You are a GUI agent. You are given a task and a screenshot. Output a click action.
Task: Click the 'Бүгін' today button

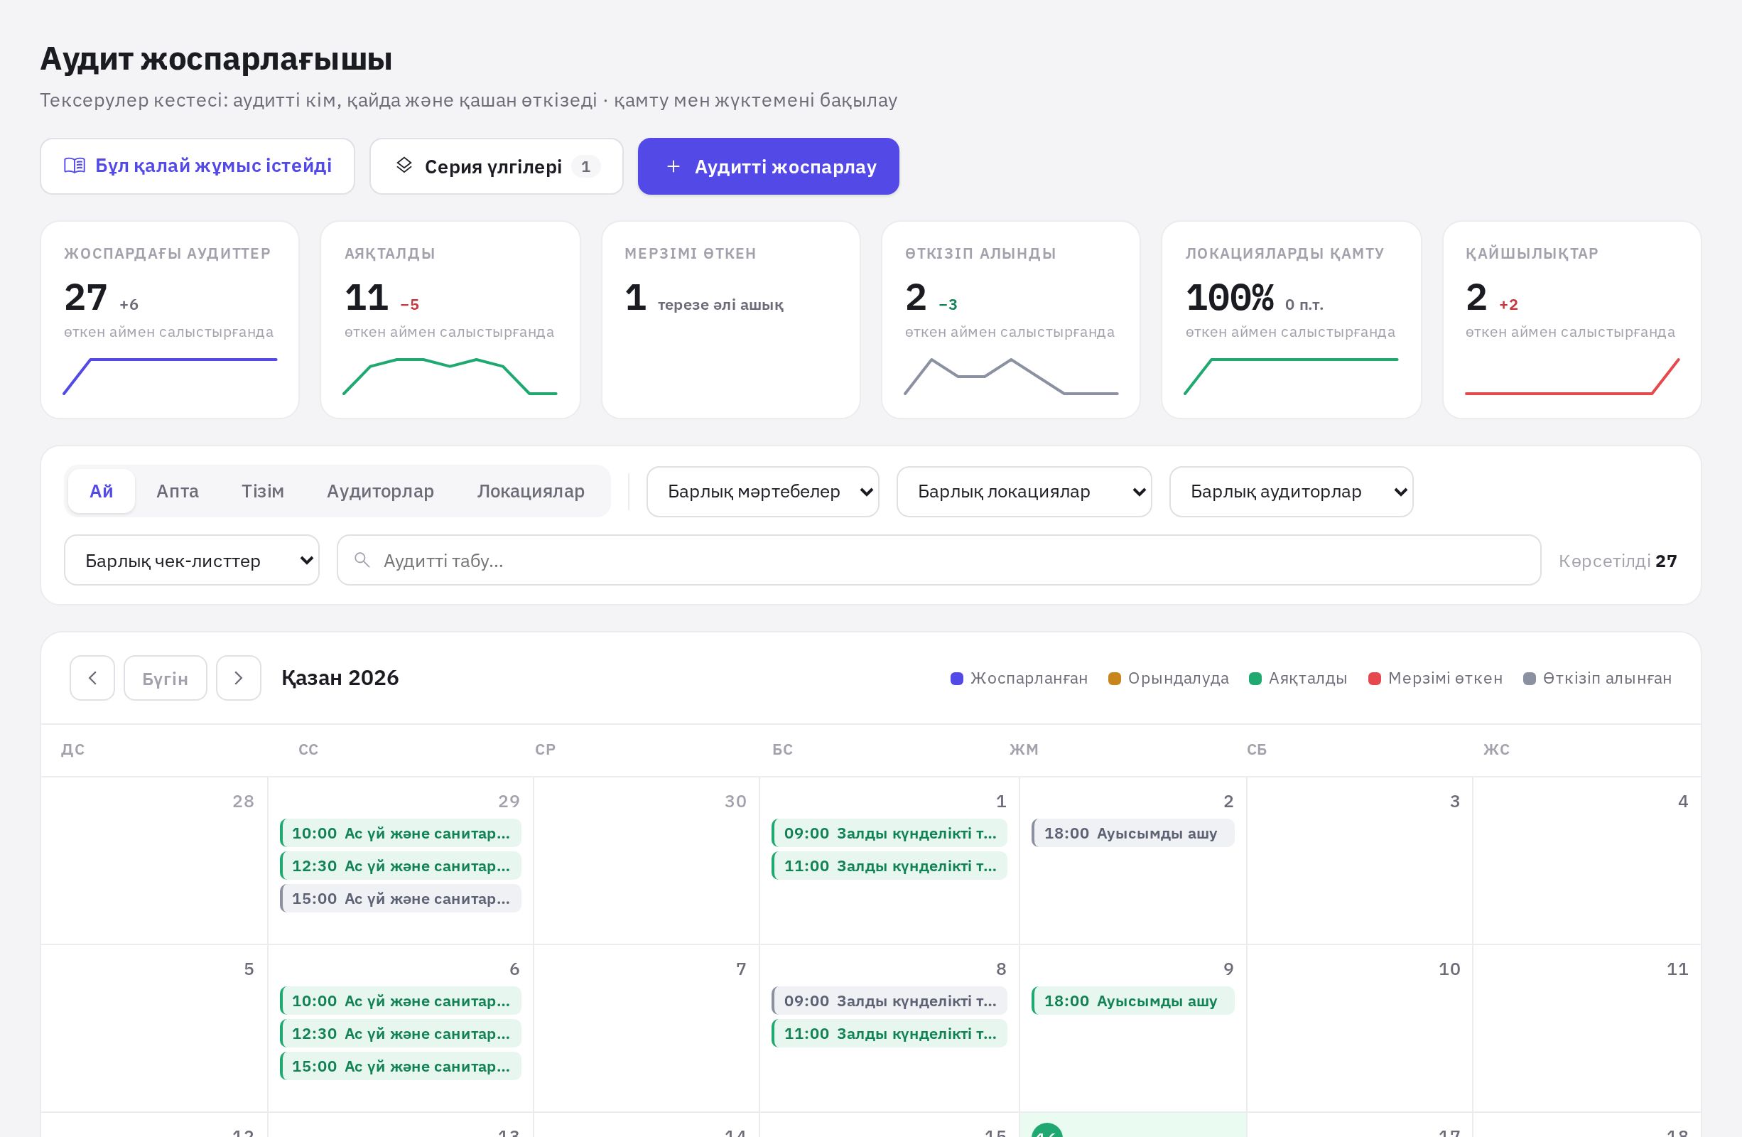coord(166,678)
